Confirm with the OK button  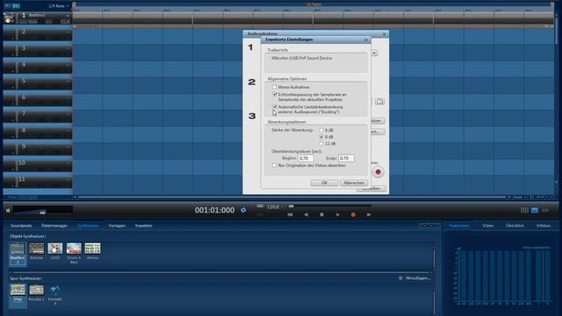[x=324, y=183]
